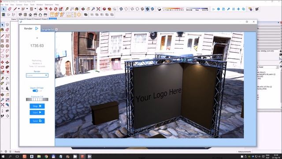Choose the Line pencil tool in top toolbar
Image resolution: width=282 pixels, height=159 pixels.
click(x=15, y=9)
